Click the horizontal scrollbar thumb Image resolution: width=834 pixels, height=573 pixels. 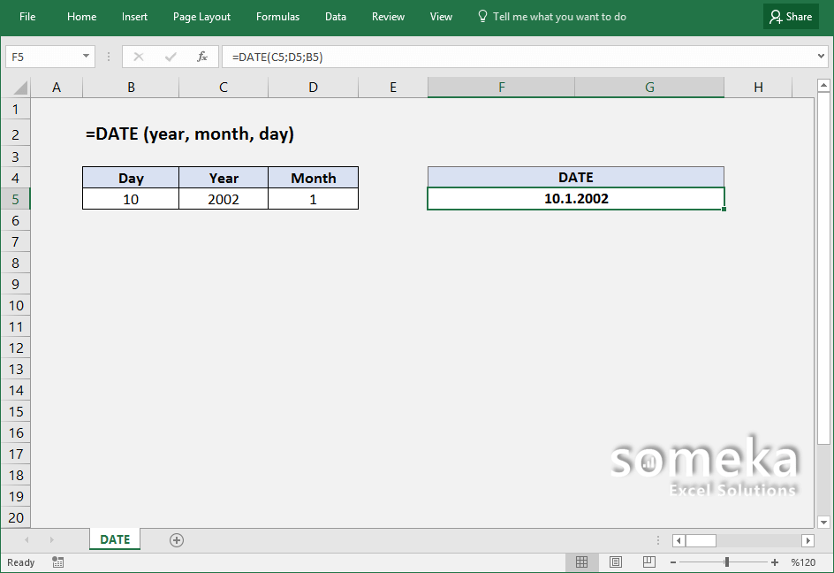(x=701, y=540)
